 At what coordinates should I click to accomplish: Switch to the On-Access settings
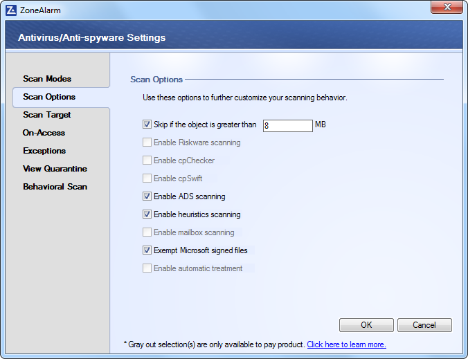click(x=44, y=133)
